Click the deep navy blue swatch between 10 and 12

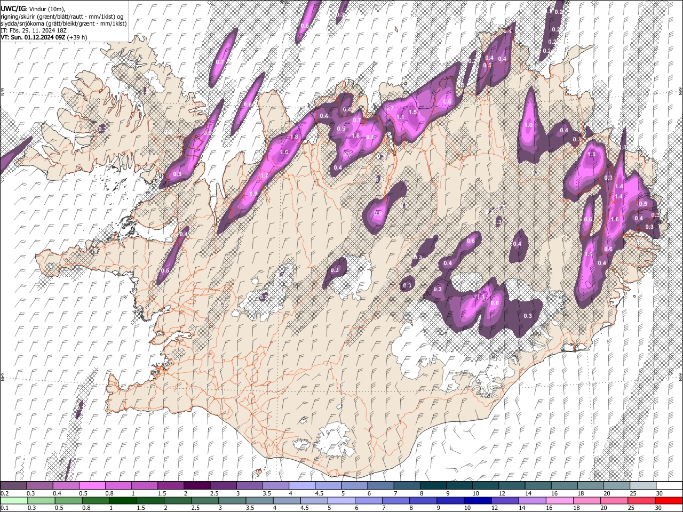click(x=476, y=501)
